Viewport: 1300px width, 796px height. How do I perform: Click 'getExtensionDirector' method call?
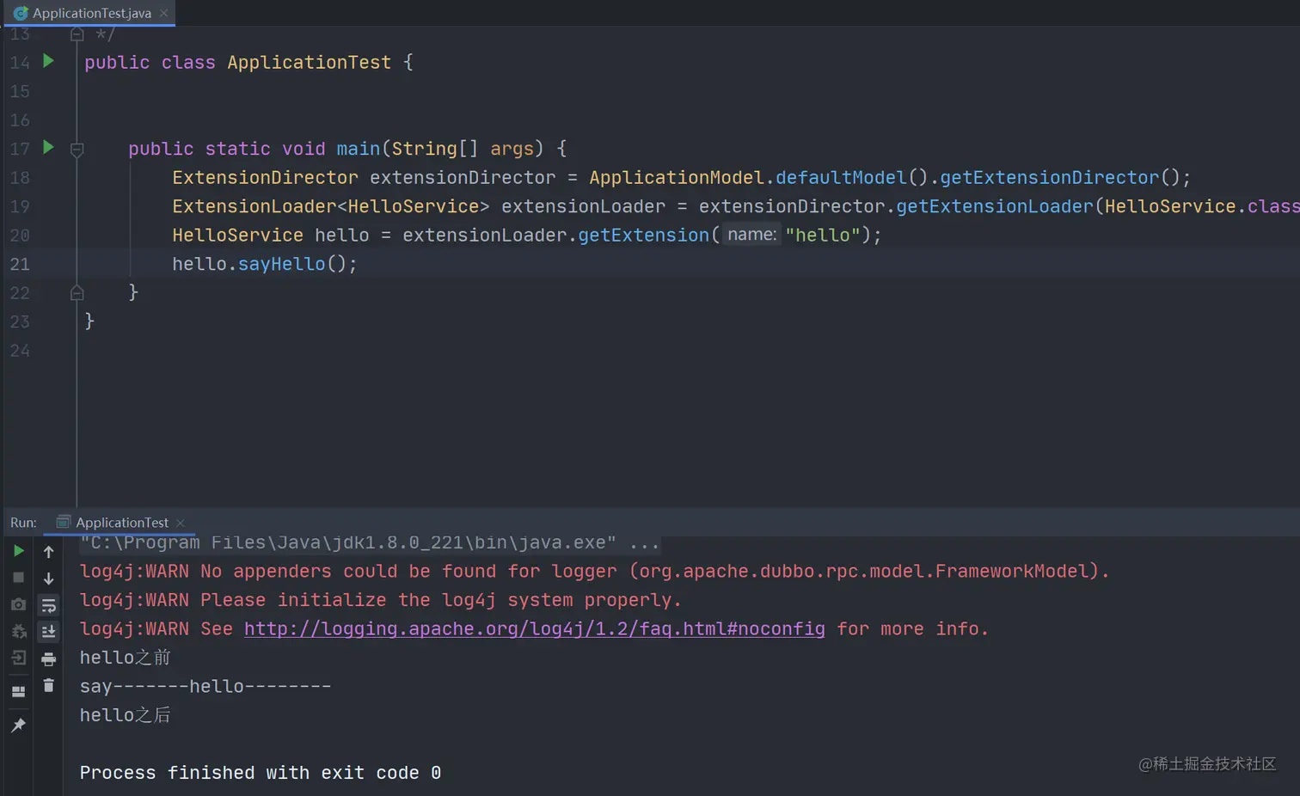(1049, 177)
